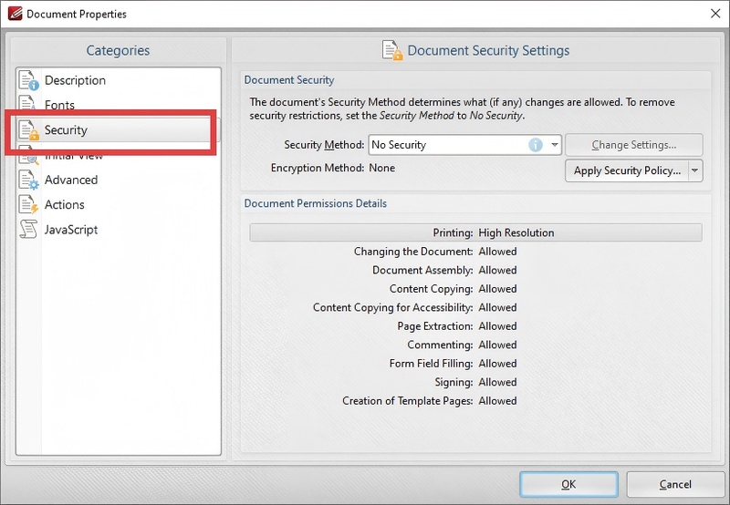The height and width of the screenshot is (505, 730).
Task: Click the Security padlock page icon
Action: [28, 131]
